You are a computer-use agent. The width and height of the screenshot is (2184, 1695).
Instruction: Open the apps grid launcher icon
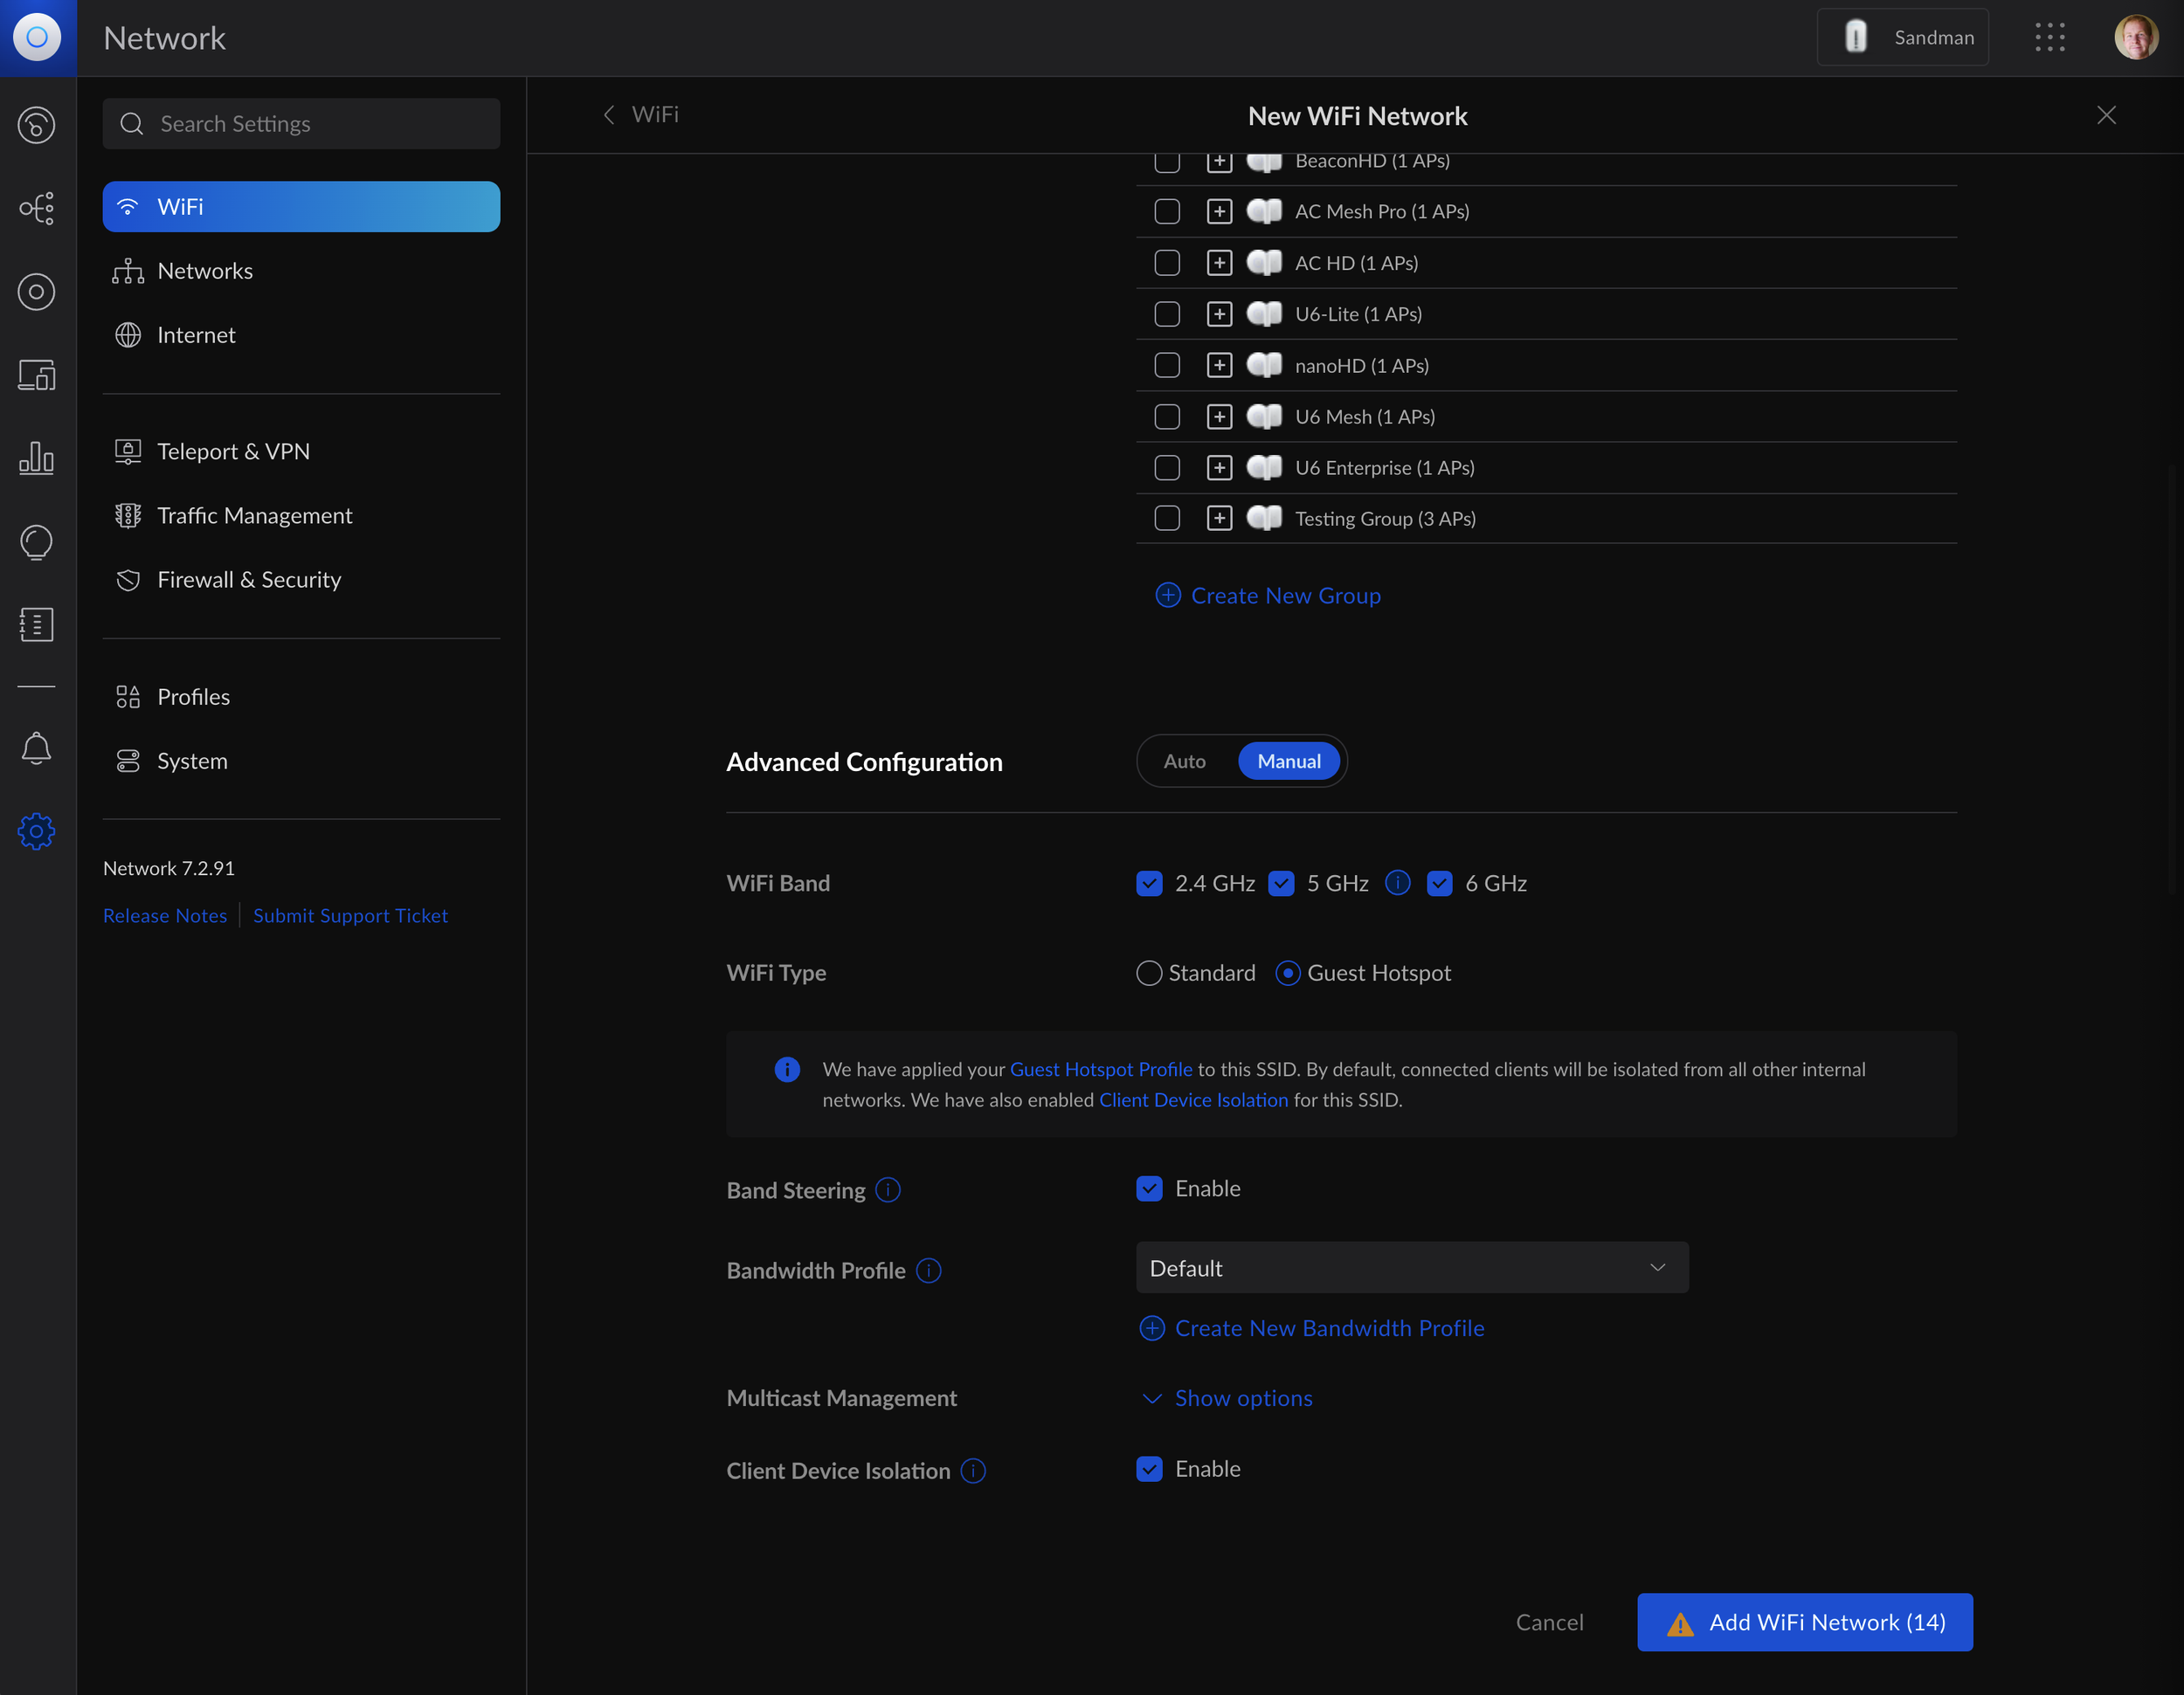point(2049,38)
